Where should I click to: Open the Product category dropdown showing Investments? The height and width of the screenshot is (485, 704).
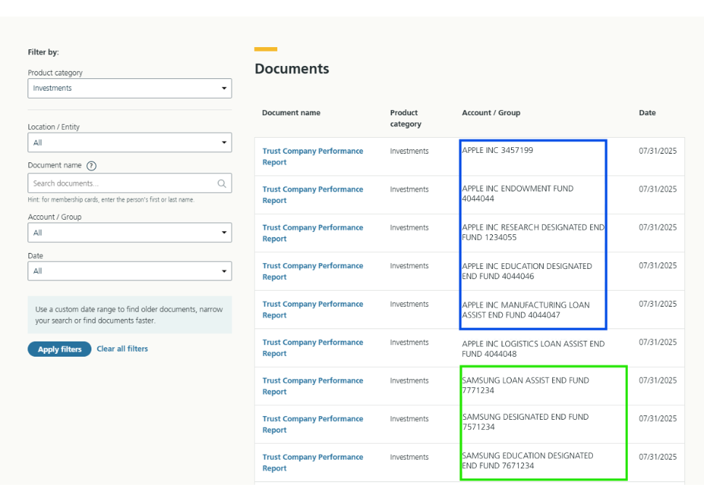(x=130, y=88)
